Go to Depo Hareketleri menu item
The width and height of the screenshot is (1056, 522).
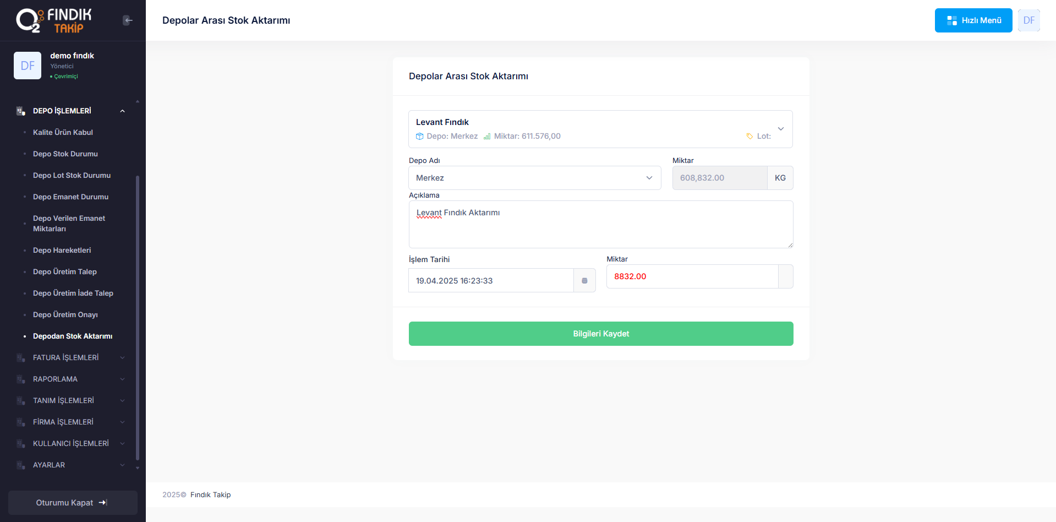pos(62,251)
